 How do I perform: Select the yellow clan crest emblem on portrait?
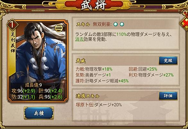pyautogui.click(x=59, y=28)
